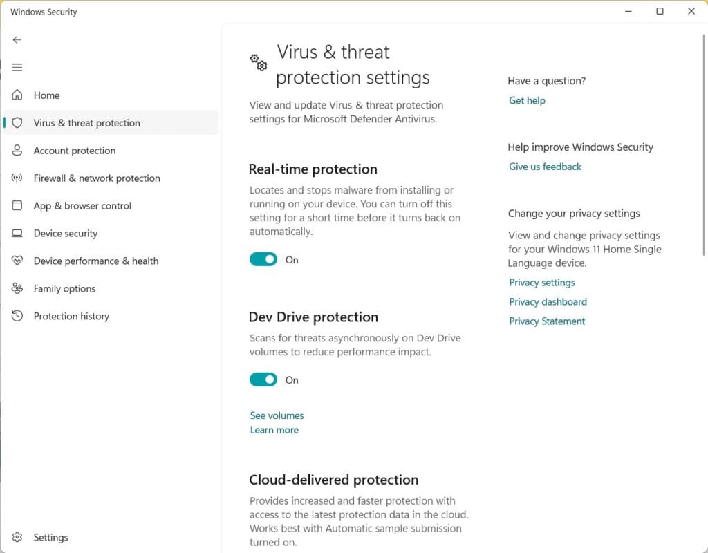Open Privacy dashboard link
Screen dimensions: 708x553
(x=548, y=301)
